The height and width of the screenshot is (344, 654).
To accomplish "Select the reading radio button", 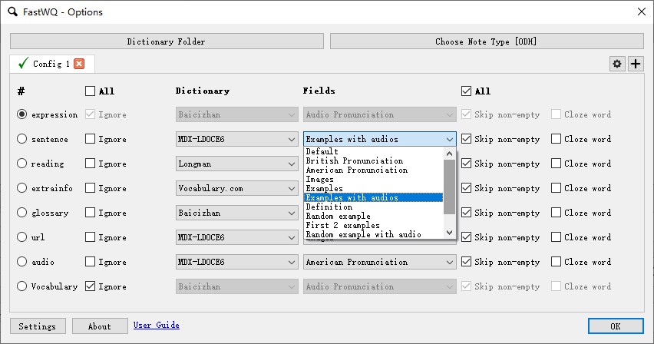I will (x=21, y=164).
